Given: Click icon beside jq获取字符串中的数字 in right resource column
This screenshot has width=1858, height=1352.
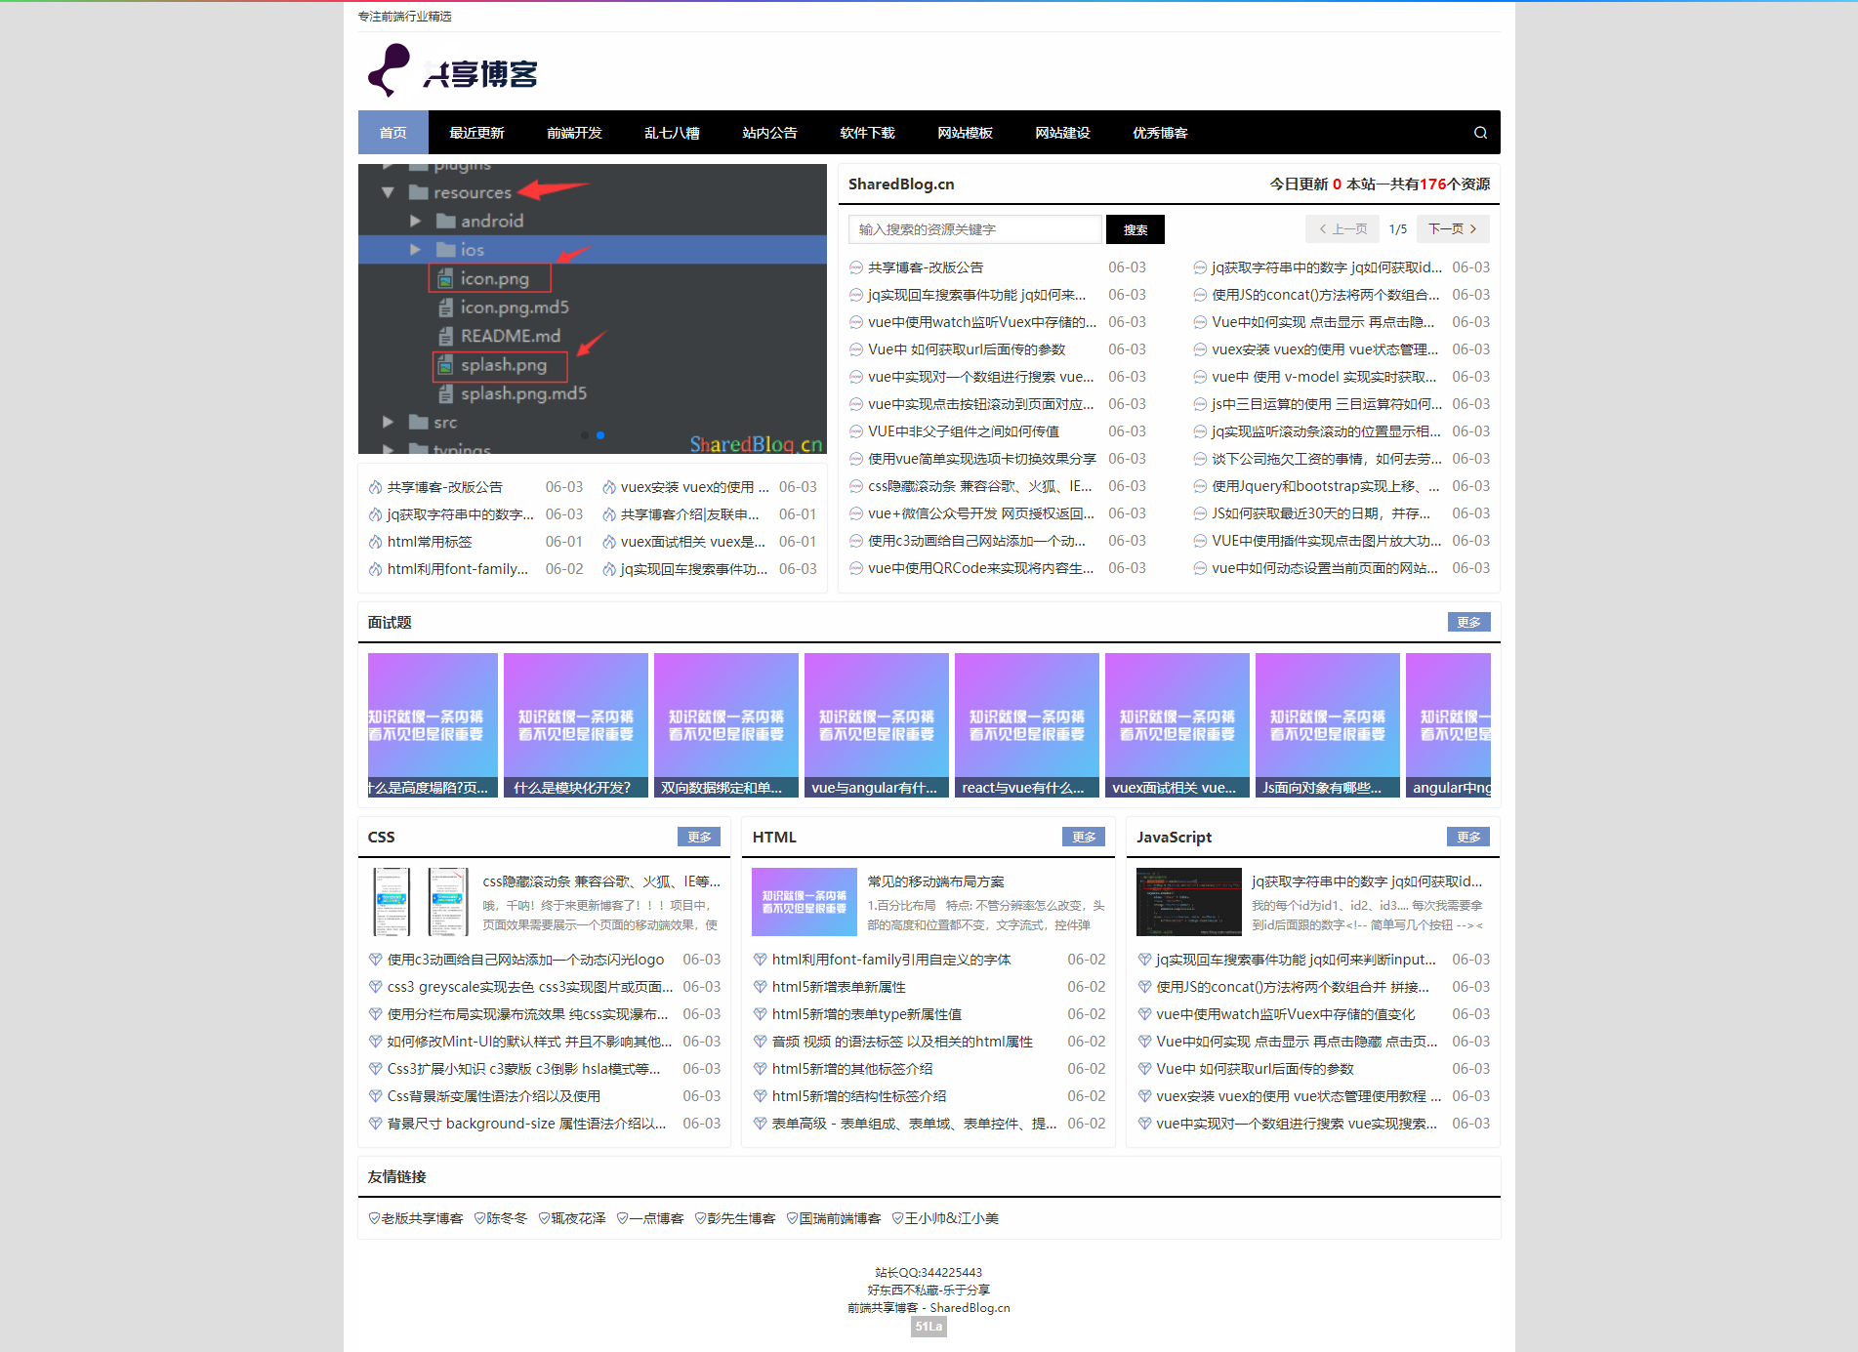Looking at the screenshot, I should (x=1200, y=267).
